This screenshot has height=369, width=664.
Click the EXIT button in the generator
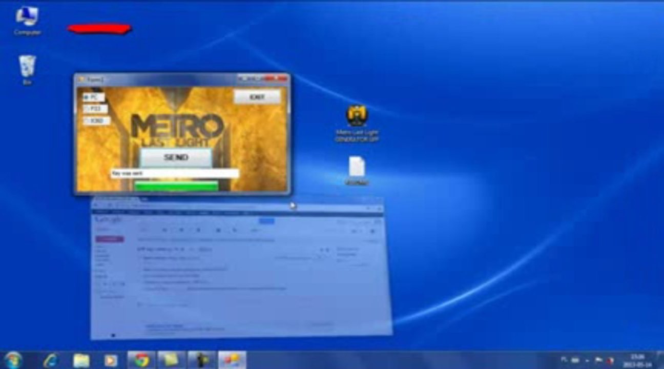pos(257,97)
